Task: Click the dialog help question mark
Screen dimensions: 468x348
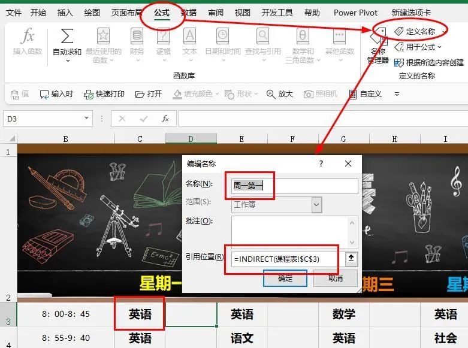Action: pos(321,164)
